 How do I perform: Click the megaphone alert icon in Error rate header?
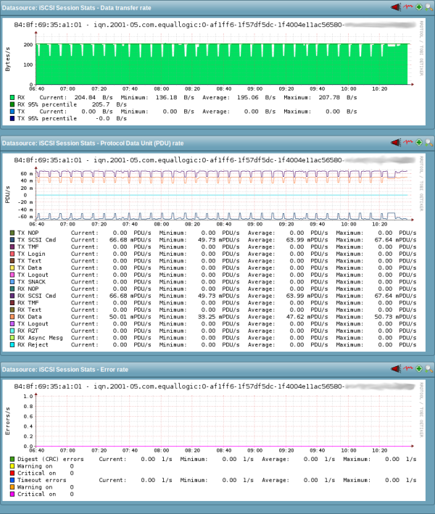pos(396,369)
